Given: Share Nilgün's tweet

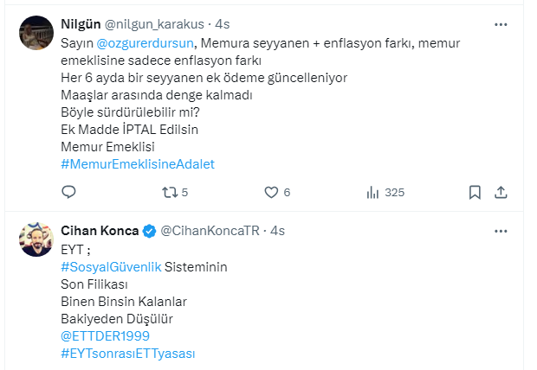Looking at the screenshot, I should point(500,192).
